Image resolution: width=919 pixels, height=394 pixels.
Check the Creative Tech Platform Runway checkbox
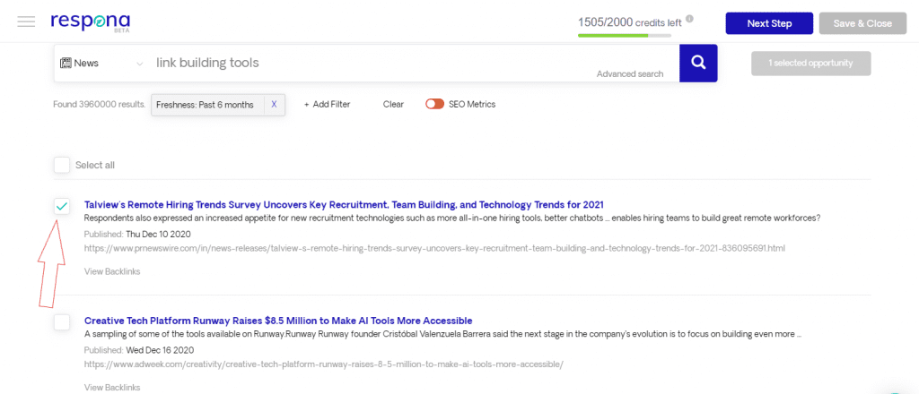pos(62,322)
